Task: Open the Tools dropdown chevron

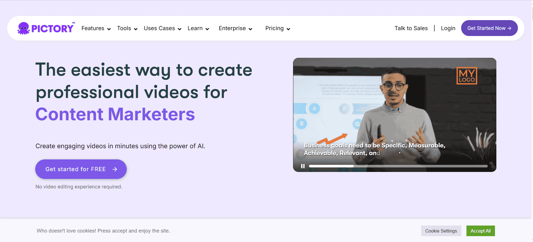Action: coord(136,29)
